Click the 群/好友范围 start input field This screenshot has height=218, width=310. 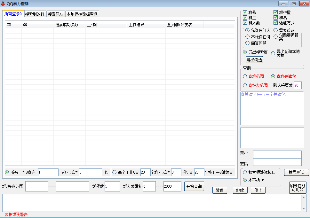37,186
